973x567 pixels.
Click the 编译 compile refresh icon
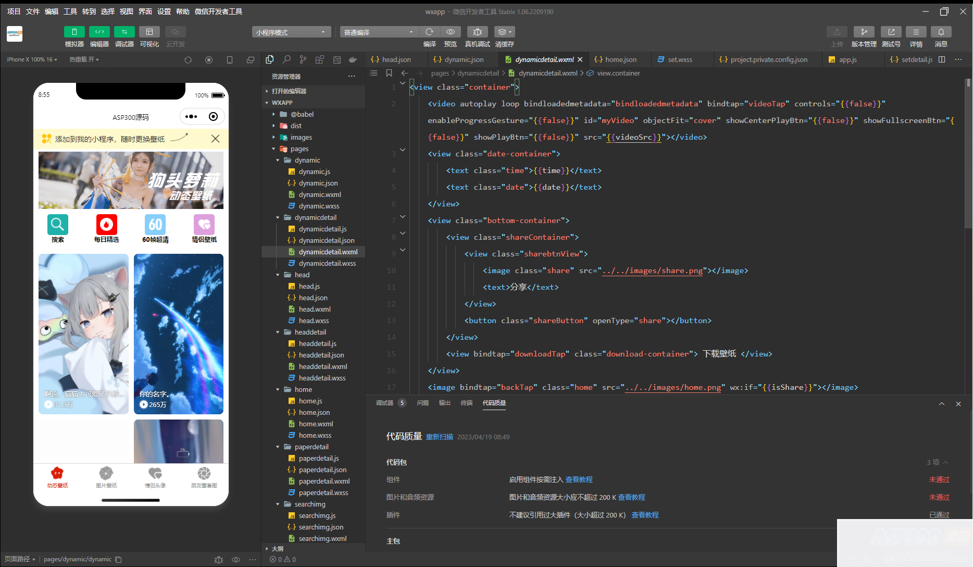429,32
